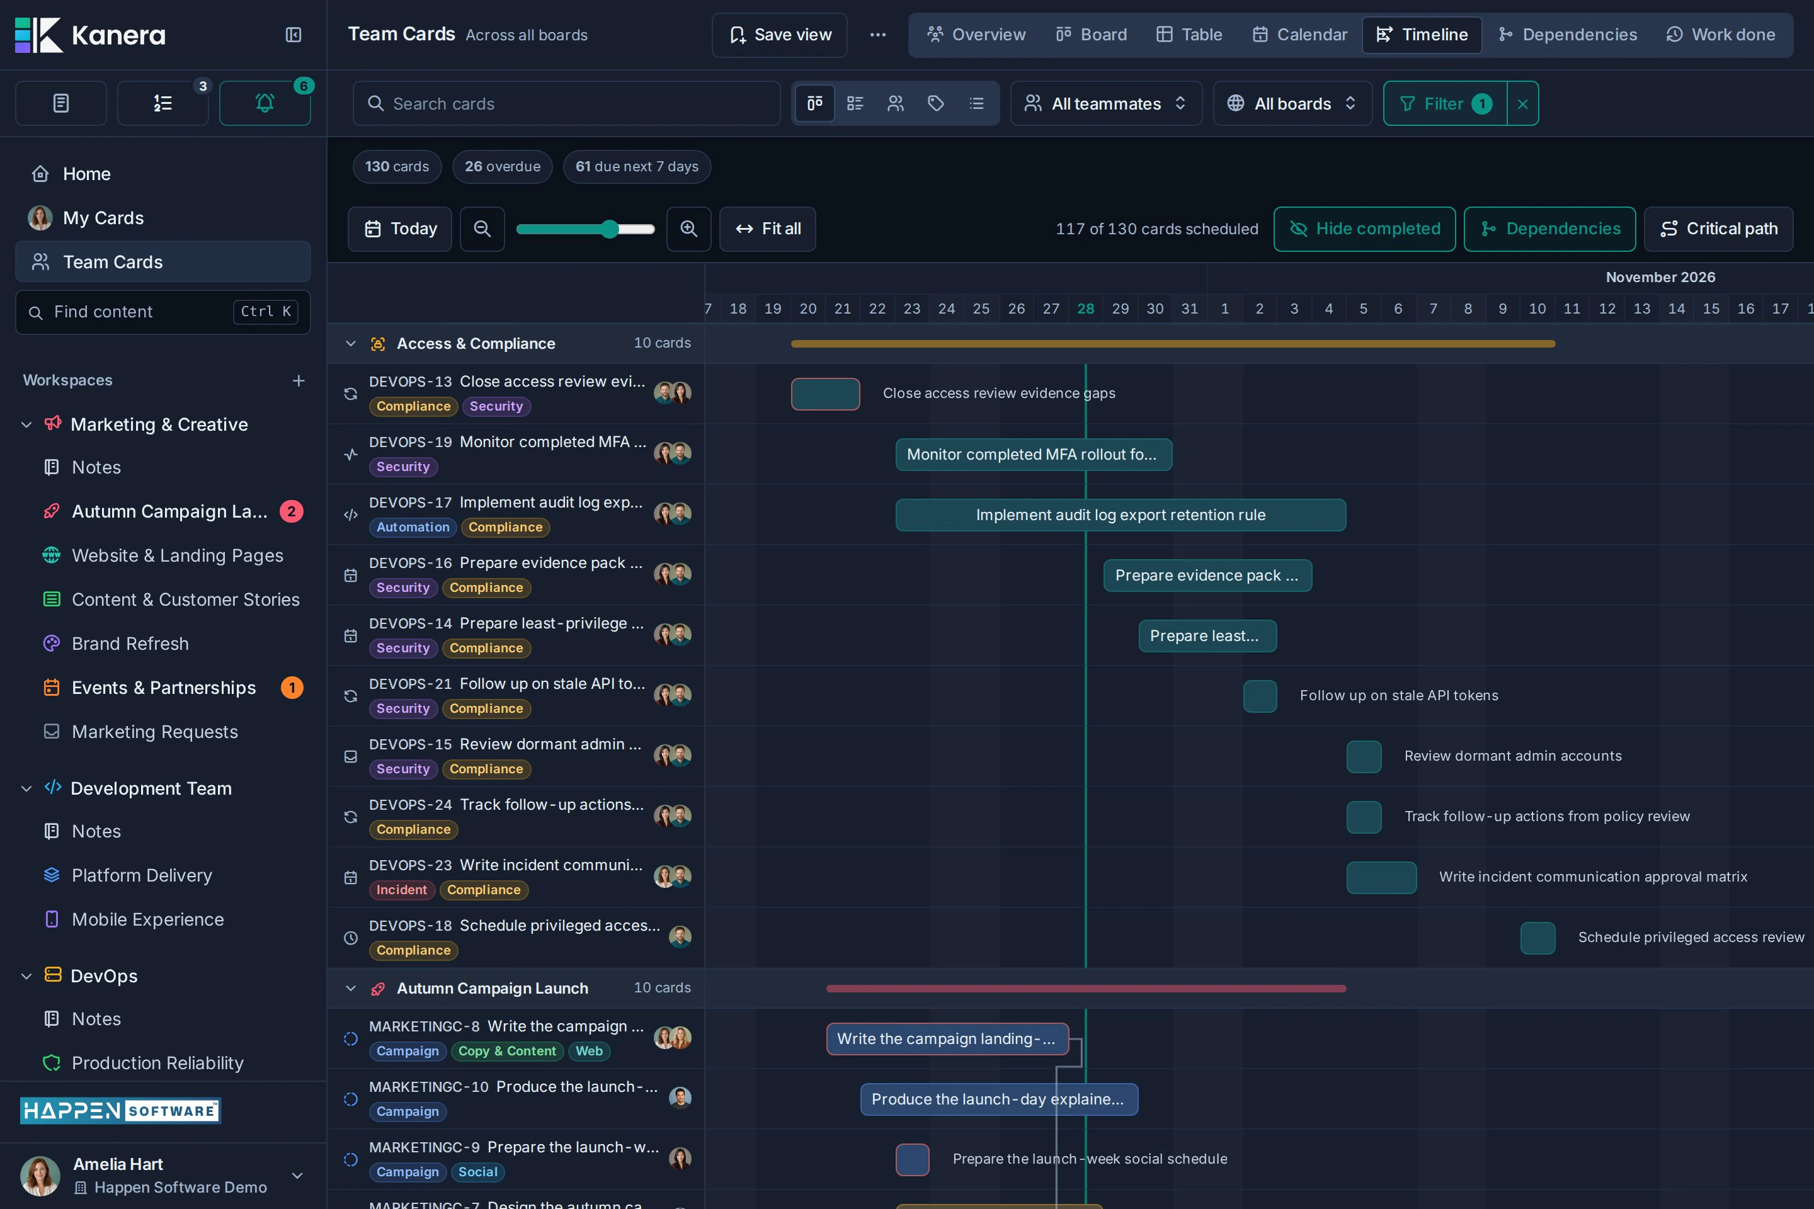Collapse the Marketing & Creative workspace
Screen dimensions: 1814x1209
26,425
